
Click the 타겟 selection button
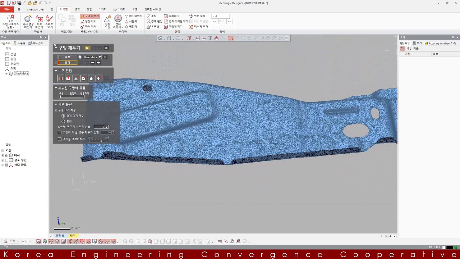pos(67,57)
